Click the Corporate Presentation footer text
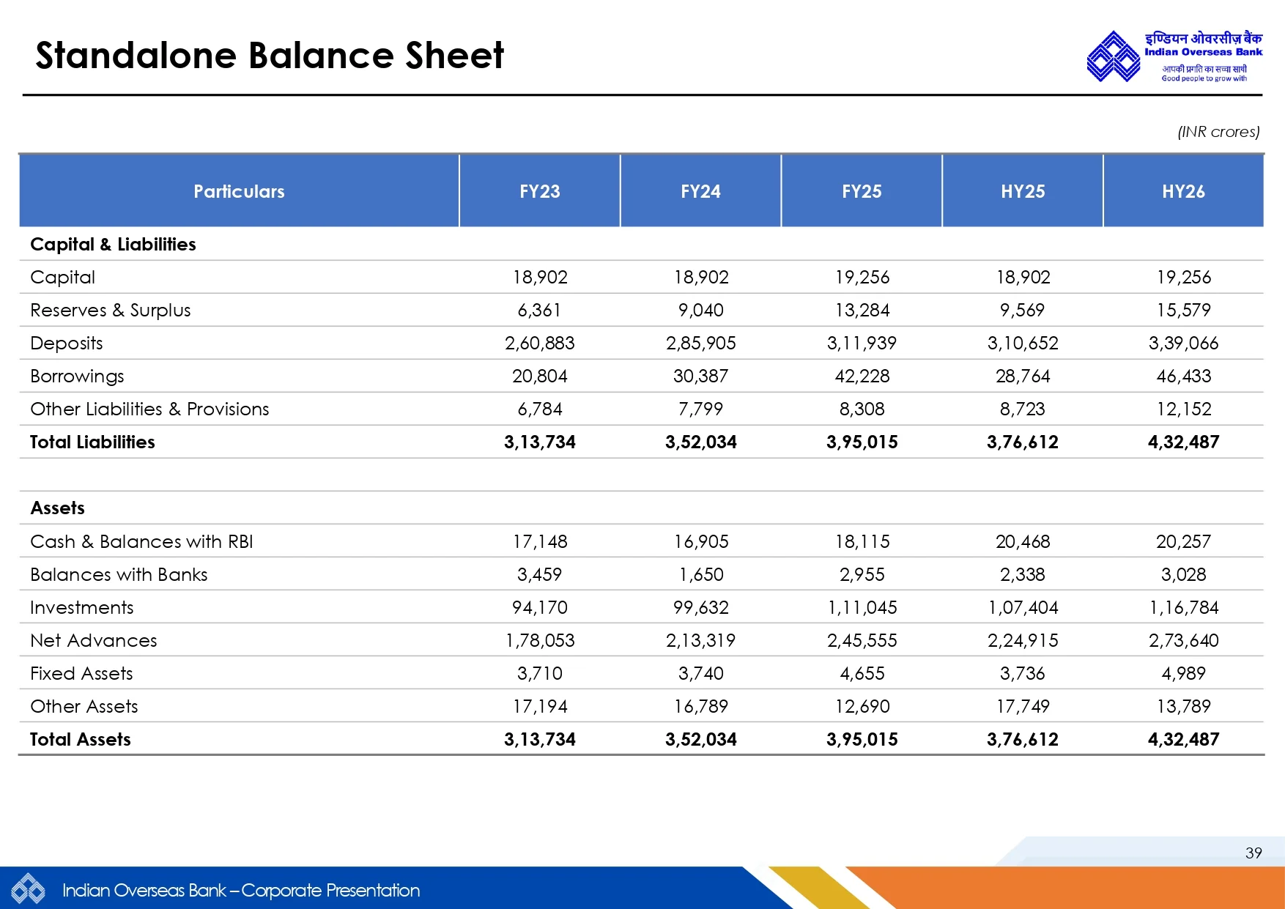The height and width of the screenshot is (909, 1285). point(241,890)
